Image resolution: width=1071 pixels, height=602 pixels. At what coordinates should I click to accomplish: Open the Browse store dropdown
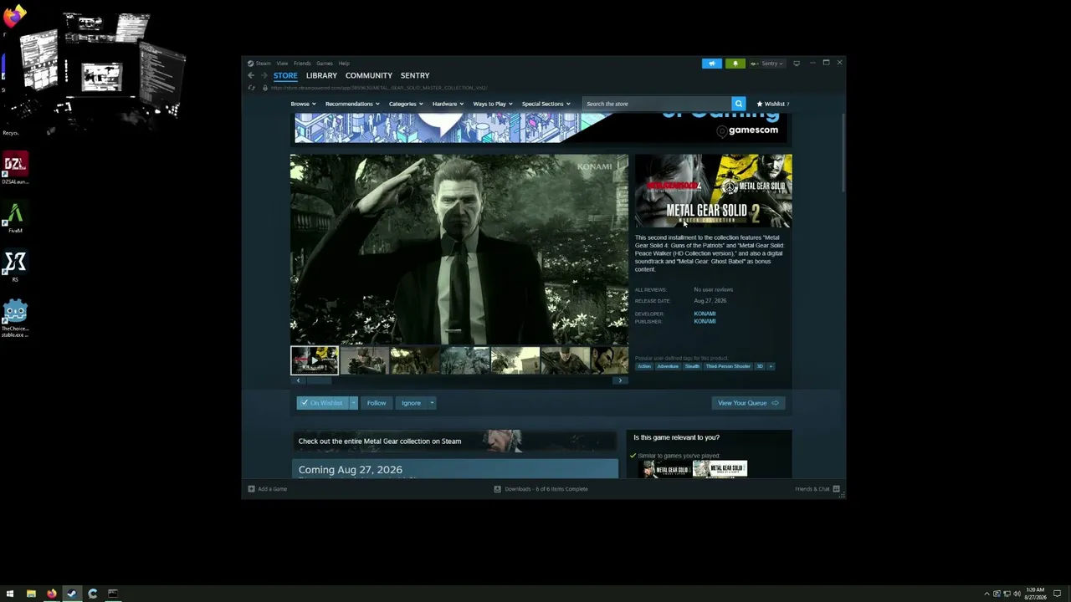click(x=303, y=104)
